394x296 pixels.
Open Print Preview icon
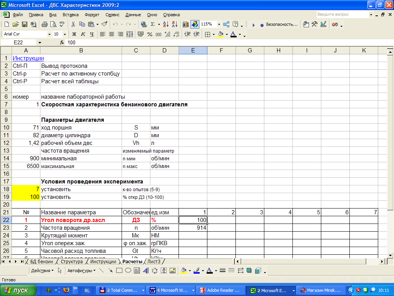pos(53,24)
